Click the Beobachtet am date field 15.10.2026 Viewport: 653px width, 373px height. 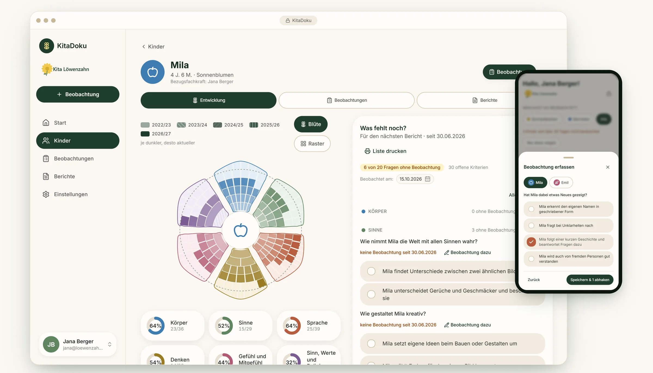click(x=415, y=179)
